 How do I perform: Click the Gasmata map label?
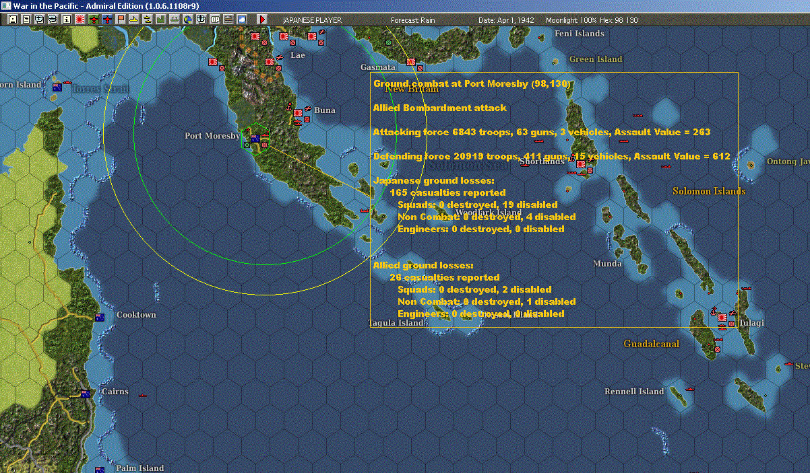[377, 67]
